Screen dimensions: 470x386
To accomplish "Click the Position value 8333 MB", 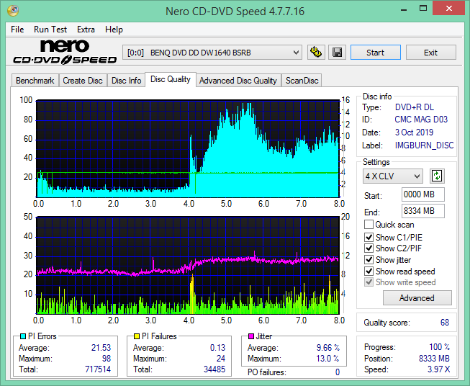I will pos(434,359).
